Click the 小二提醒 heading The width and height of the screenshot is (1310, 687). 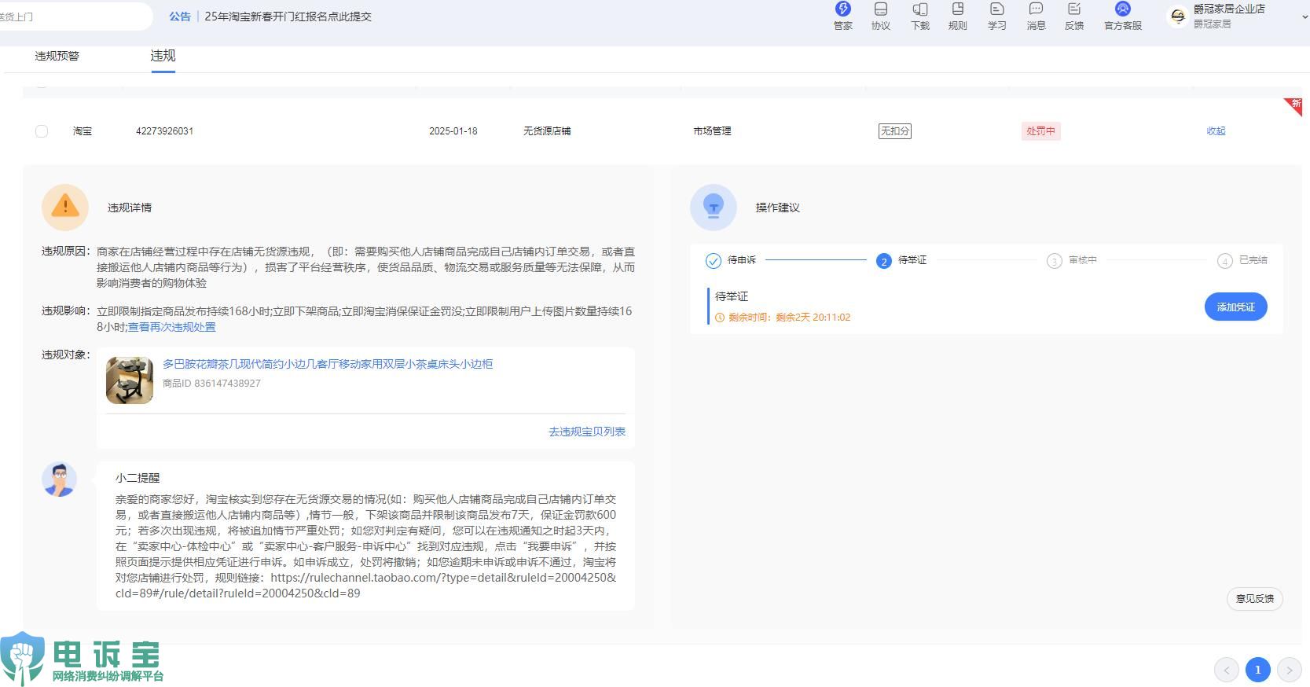(x=138, y=478)
